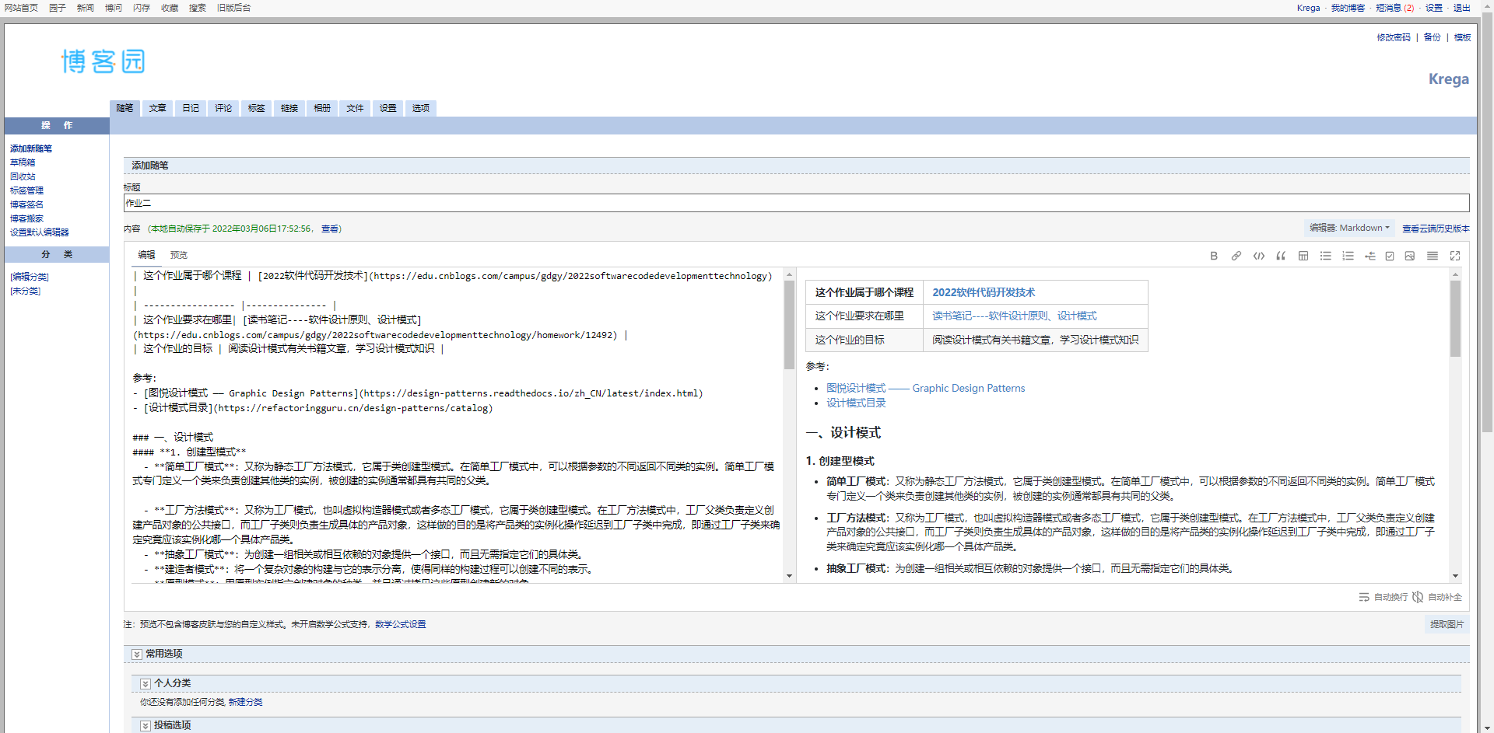Toggle 自动换行 word wrap
The image size is (1494, 733).
pos(1384,597)
